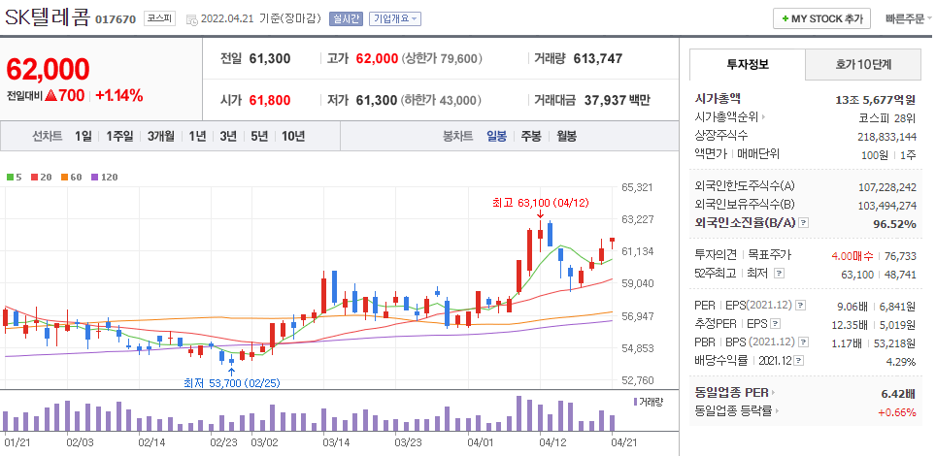The height and width of the screenshot is (456, 936).
Task: Click the 동일업종 등락률 arrow icon
Action: [777, 410]
